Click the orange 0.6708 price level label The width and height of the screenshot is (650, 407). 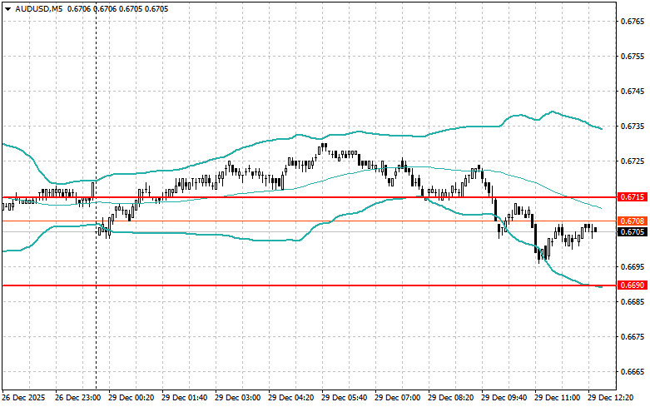pos(633,221)
